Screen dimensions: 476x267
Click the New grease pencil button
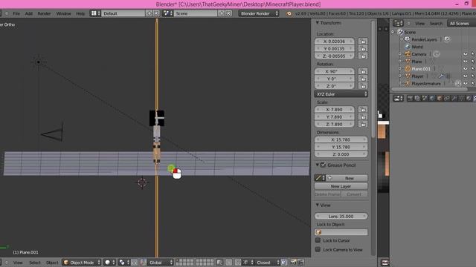347,178
